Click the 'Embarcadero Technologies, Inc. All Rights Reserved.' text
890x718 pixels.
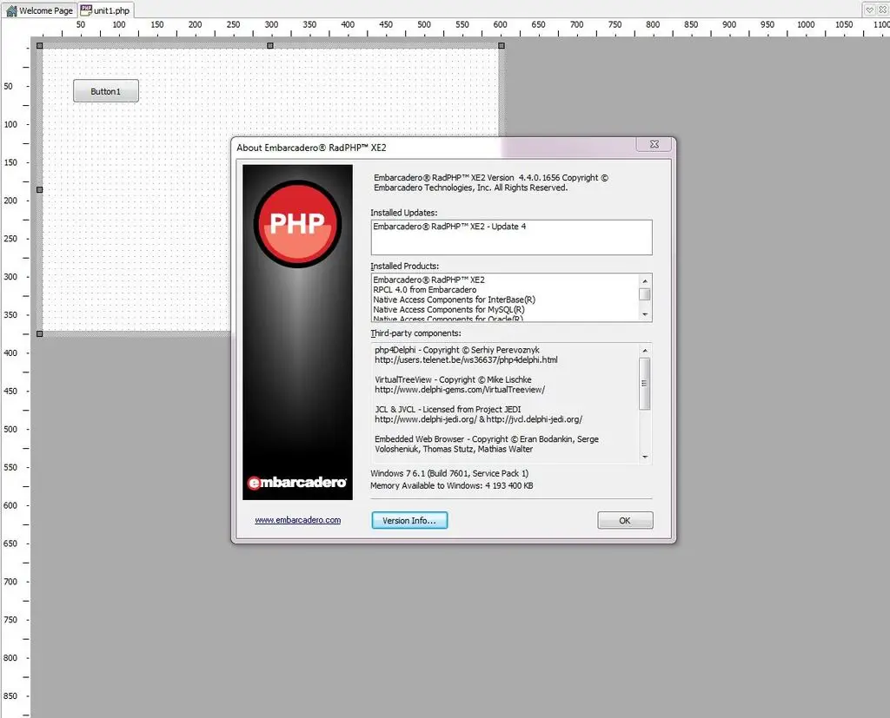pos(470,188)
